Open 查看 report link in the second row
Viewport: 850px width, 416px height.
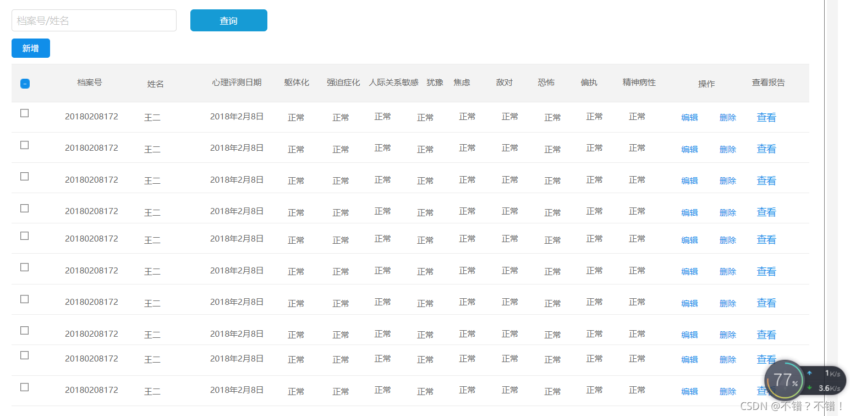click(x=766, y=149)
